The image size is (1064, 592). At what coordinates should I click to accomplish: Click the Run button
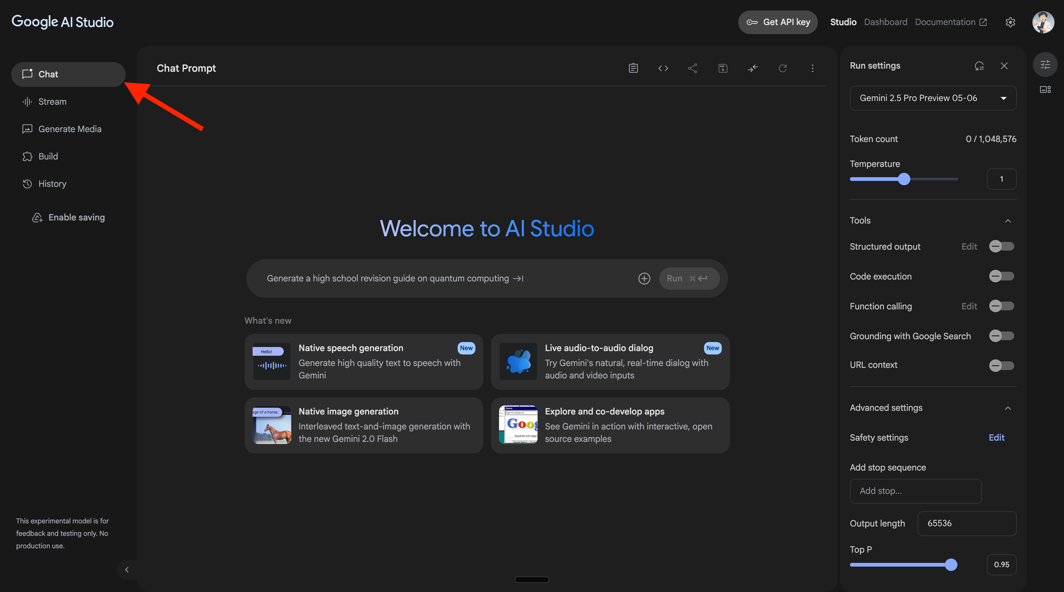pyautogui.click(x=689, y=279)
